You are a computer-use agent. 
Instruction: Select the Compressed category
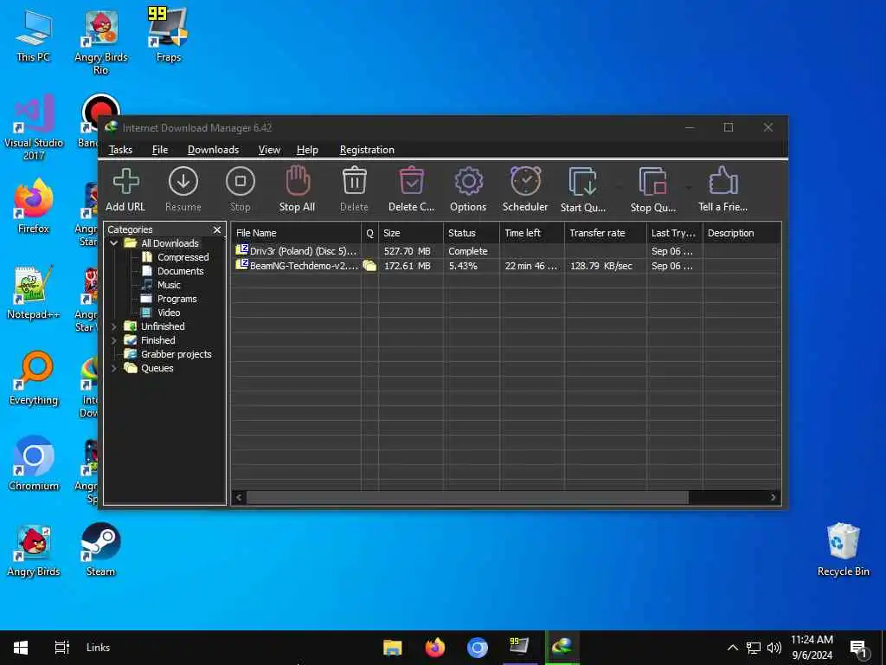click(183, 257)
